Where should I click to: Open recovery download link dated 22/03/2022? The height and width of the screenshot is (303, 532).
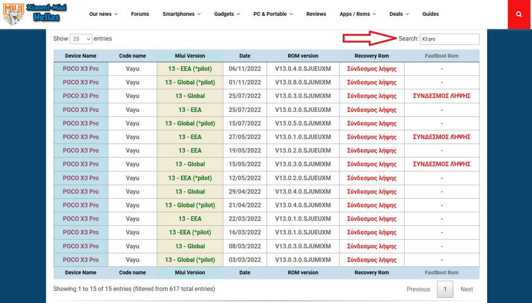point(372,219)
